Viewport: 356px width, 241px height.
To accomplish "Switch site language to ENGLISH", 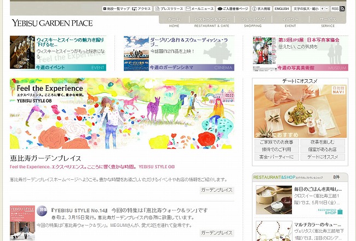I will [282, 9].
